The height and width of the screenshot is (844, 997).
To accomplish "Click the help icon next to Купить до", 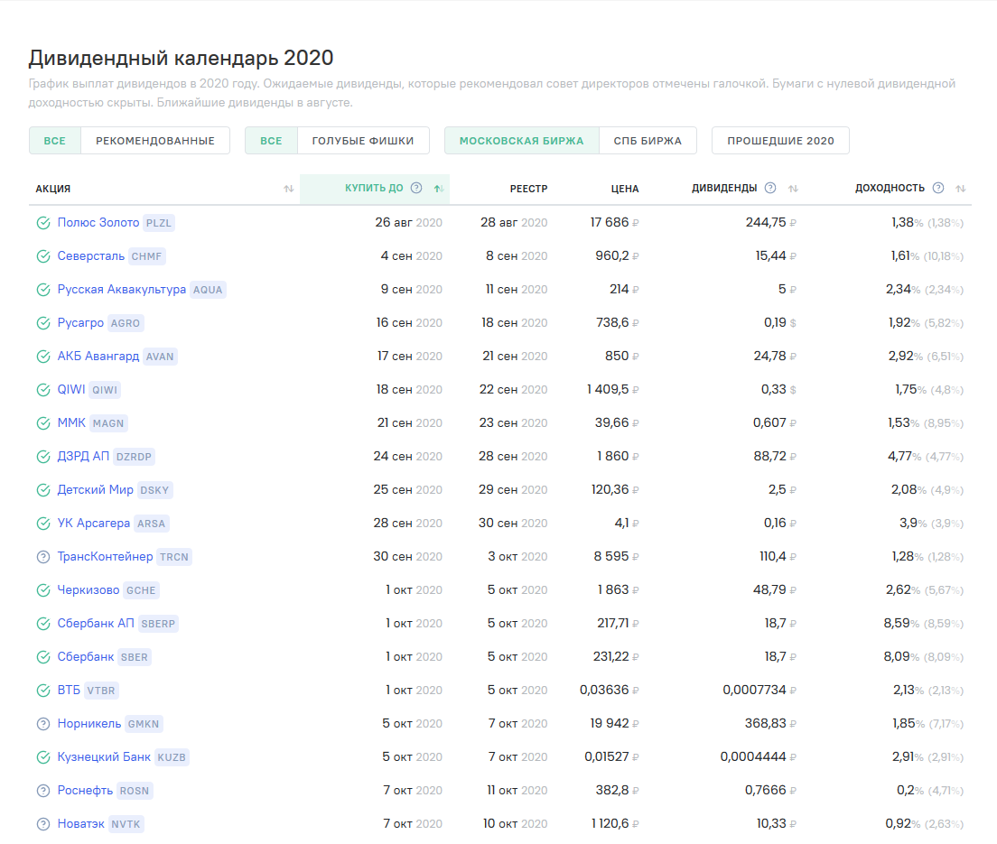I will [416, 188].
